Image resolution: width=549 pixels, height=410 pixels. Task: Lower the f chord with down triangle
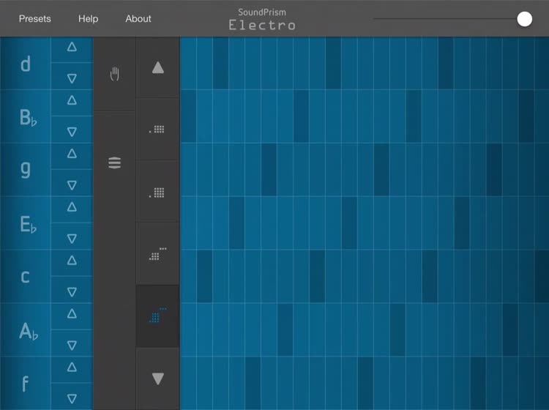coord(72,398)
